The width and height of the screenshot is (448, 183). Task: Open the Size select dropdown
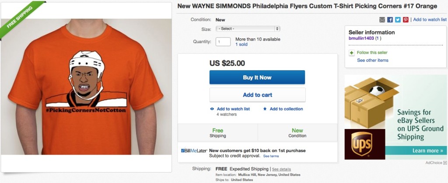click(248, 29)
